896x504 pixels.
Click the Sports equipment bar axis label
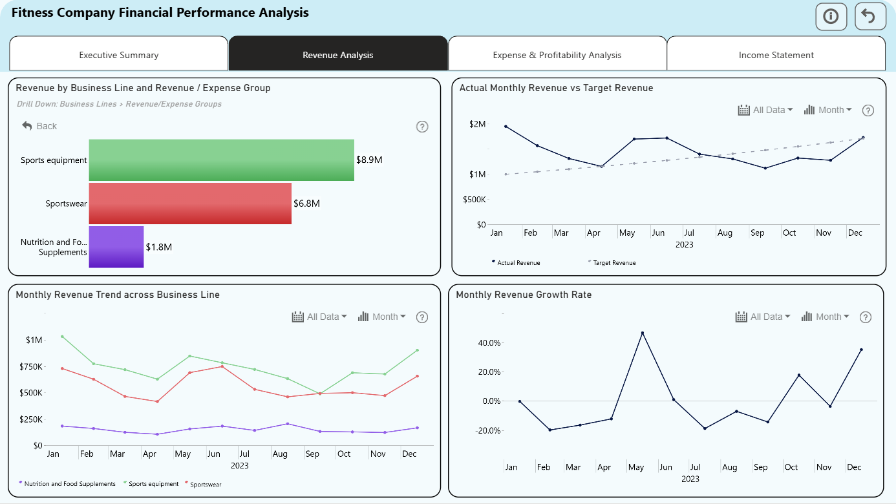pos(54,160)
